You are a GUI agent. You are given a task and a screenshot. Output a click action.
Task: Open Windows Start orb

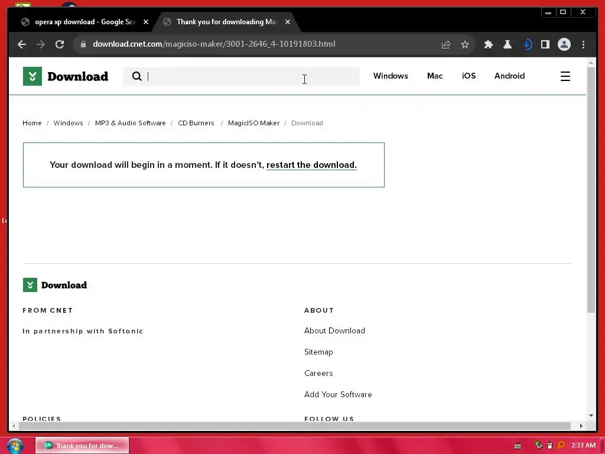[15, 446]
